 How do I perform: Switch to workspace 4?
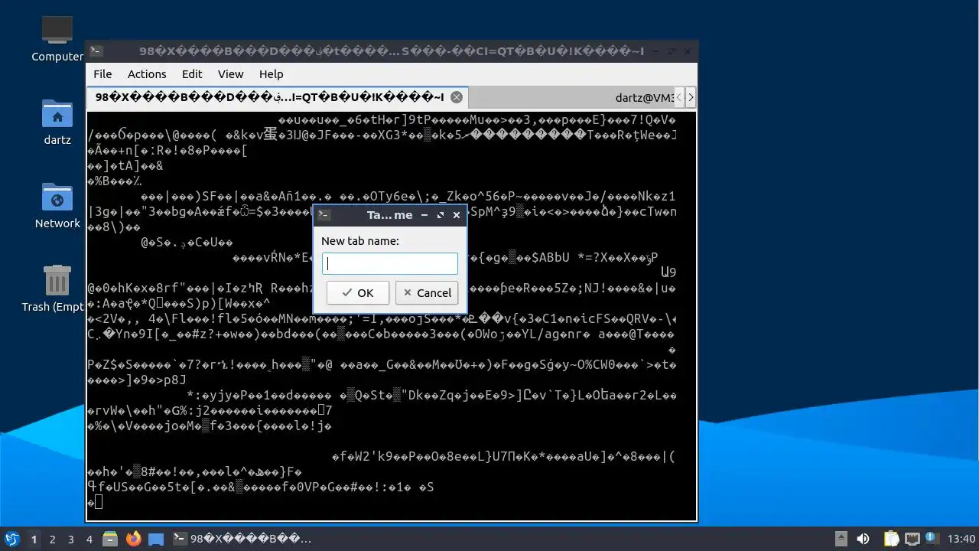[x=89, y=539]
